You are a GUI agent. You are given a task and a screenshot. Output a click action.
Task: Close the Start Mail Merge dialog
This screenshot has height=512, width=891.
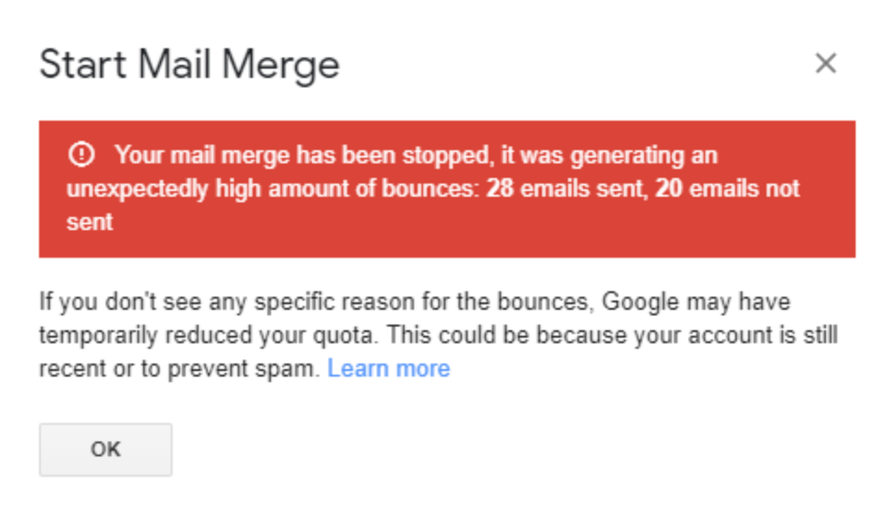coord(825,64)
